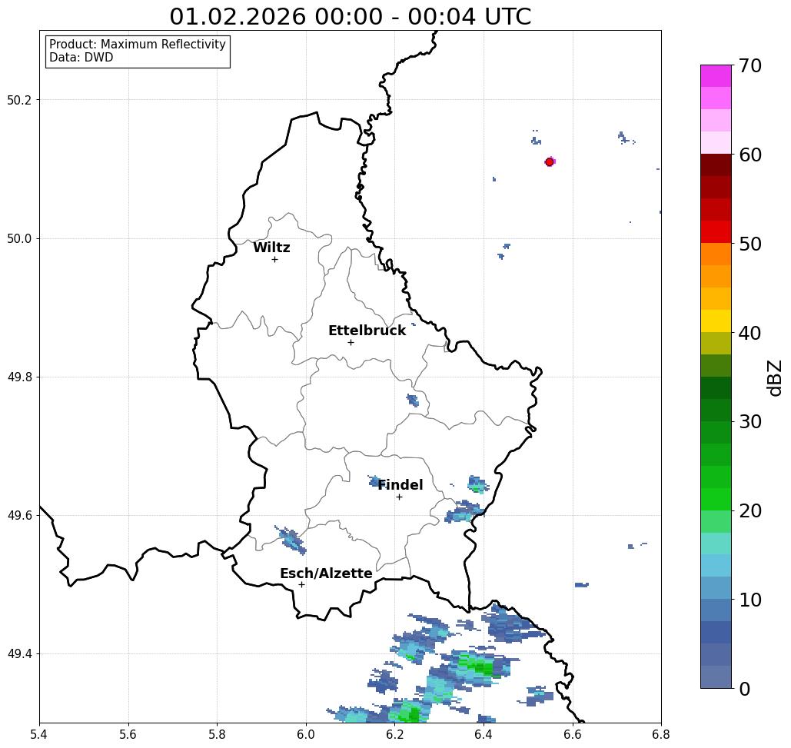Click the 50 dBZ colorbar tick label
Image resolution: width=791 pixels, height=748 pixels.
pos(749,244)
